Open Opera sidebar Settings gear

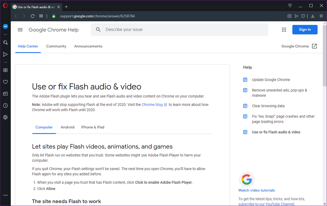point(5,117)
